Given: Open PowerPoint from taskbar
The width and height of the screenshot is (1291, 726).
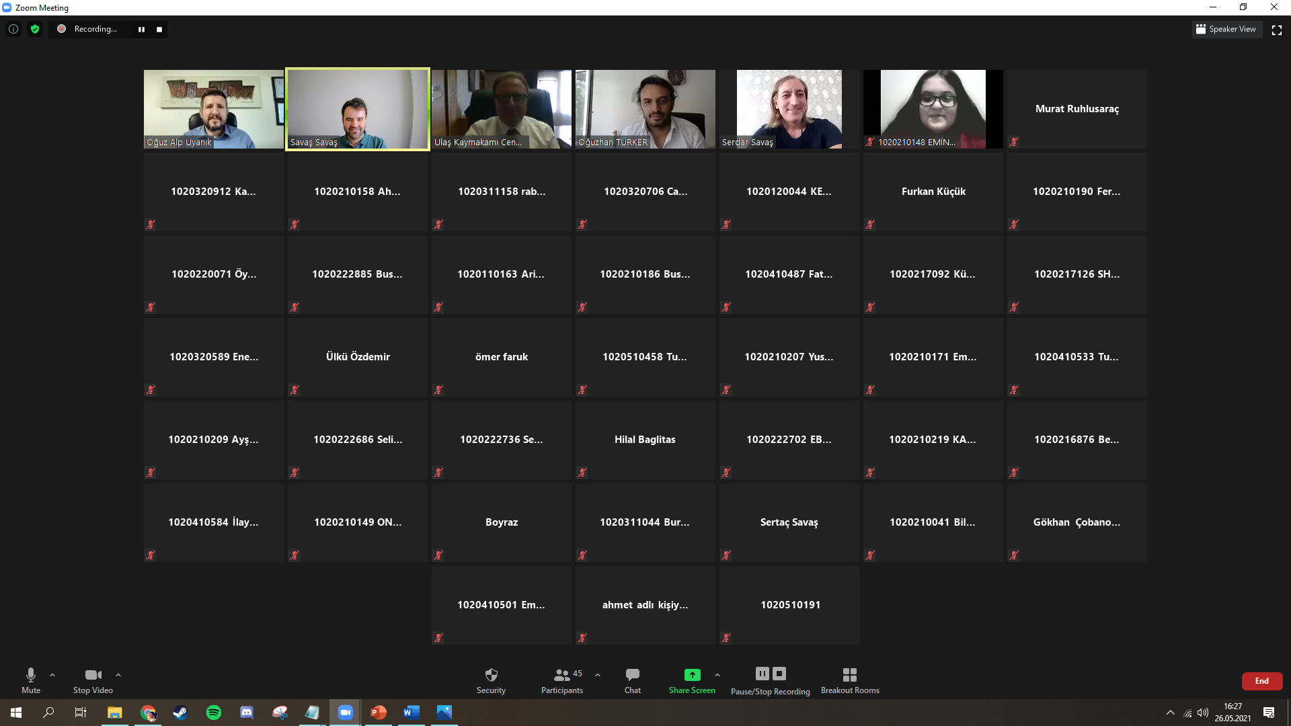Looking at the screenshot, I should pos(379,713).
